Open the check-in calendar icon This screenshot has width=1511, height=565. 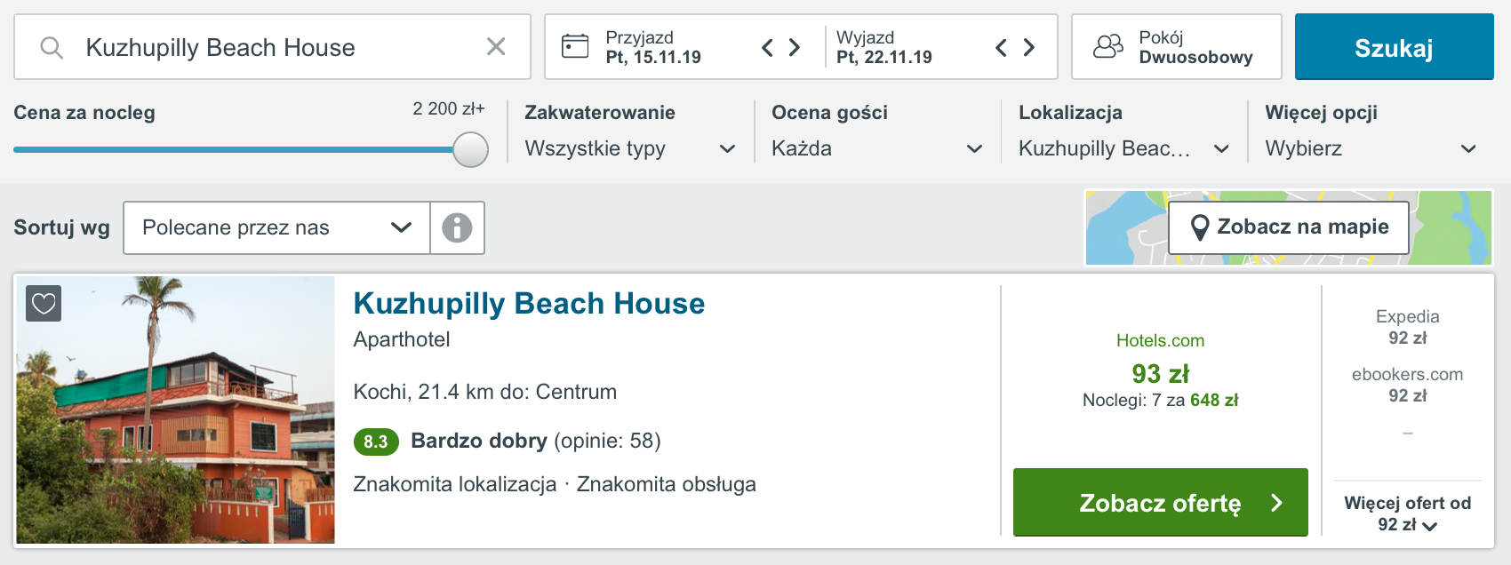pos(575,46)
